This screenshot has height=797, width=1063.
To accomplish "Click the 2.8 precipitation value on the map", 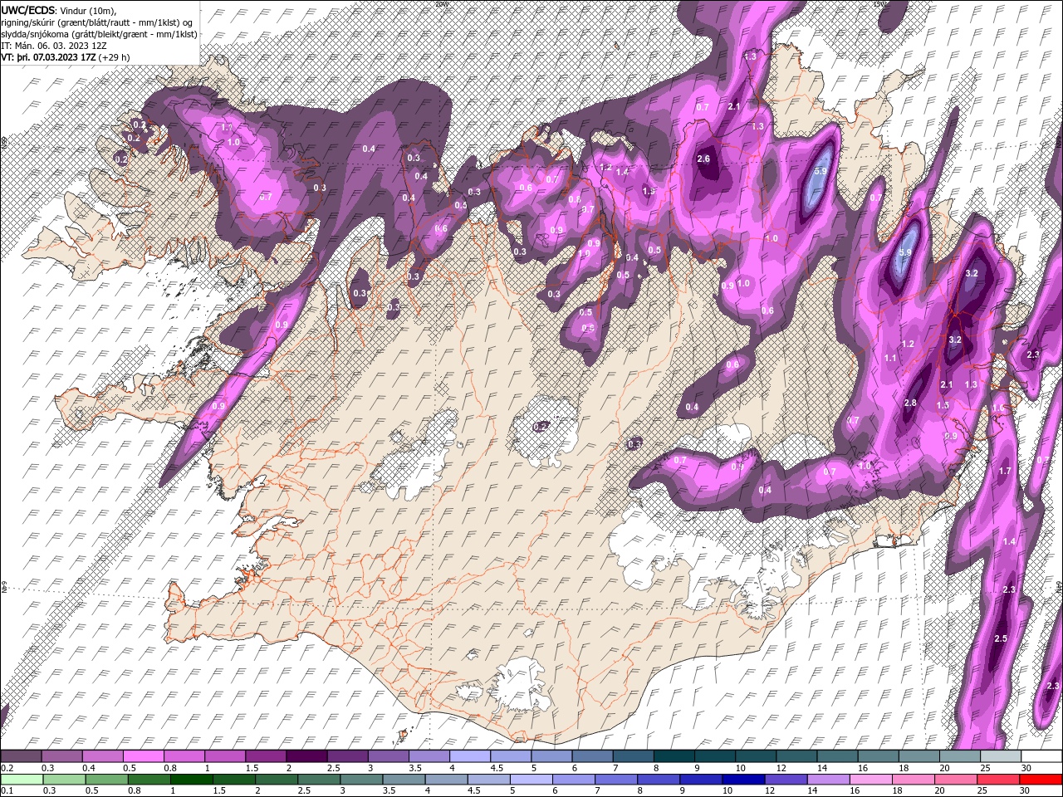I will pyautogui.click(x=910, y=403).
